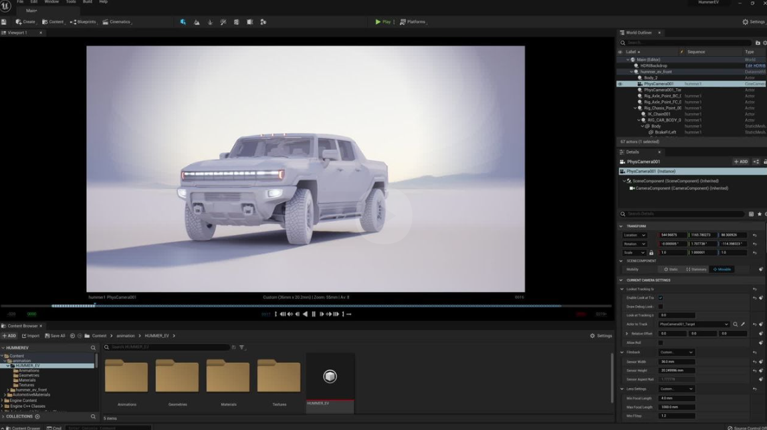Toggle the Enable Look at Tracking checkbox

point(661,298)
